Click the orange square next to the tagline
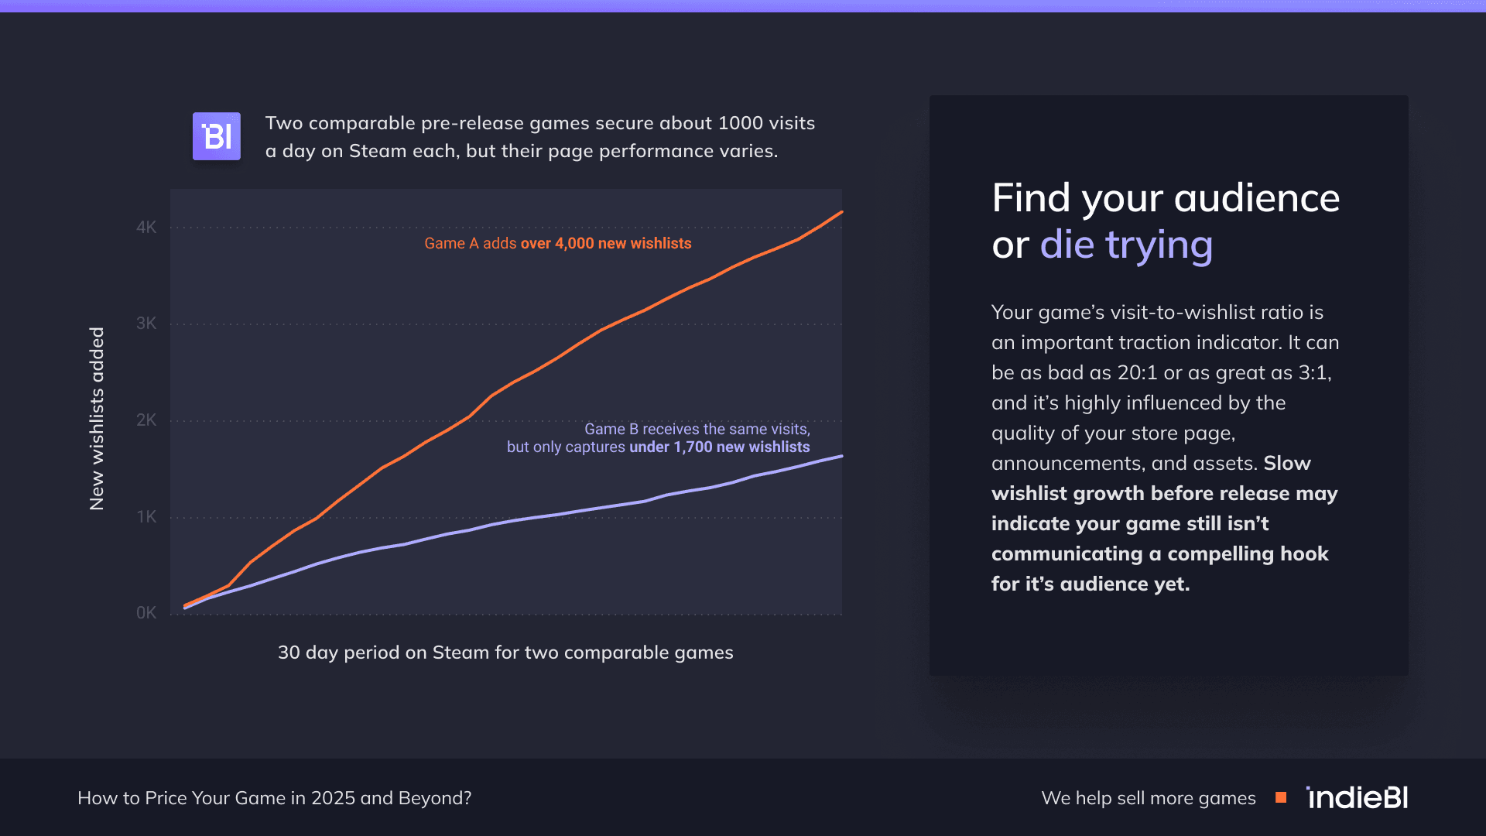The image size is (1486, 836). tap(1281, 797)
